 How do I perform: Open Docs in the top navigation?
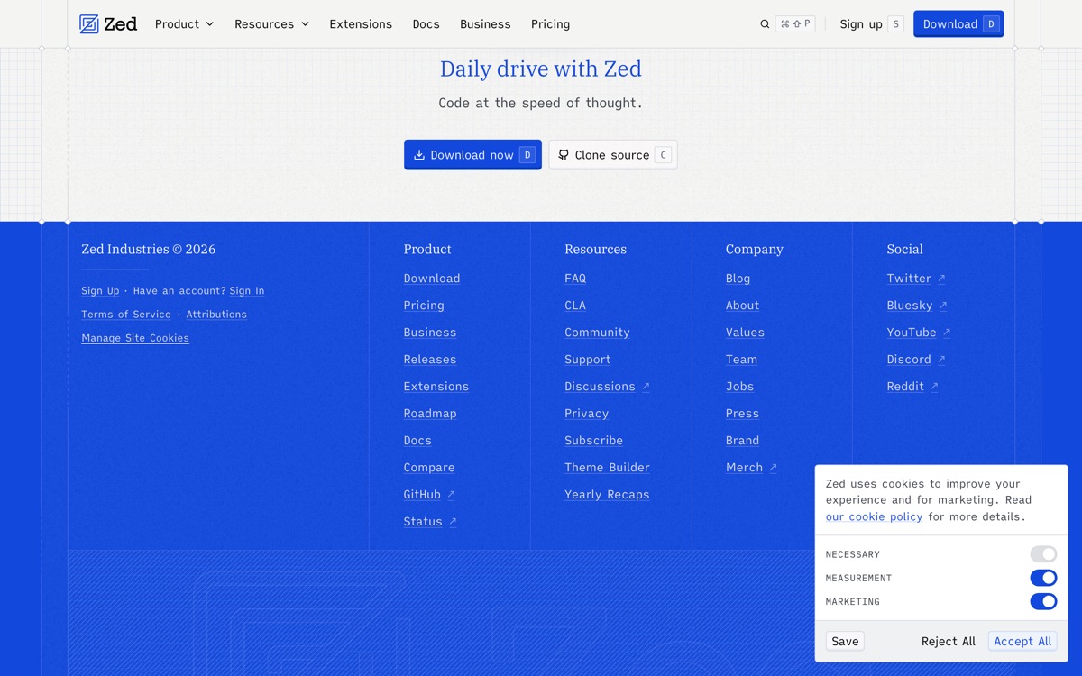coord(426,24)
